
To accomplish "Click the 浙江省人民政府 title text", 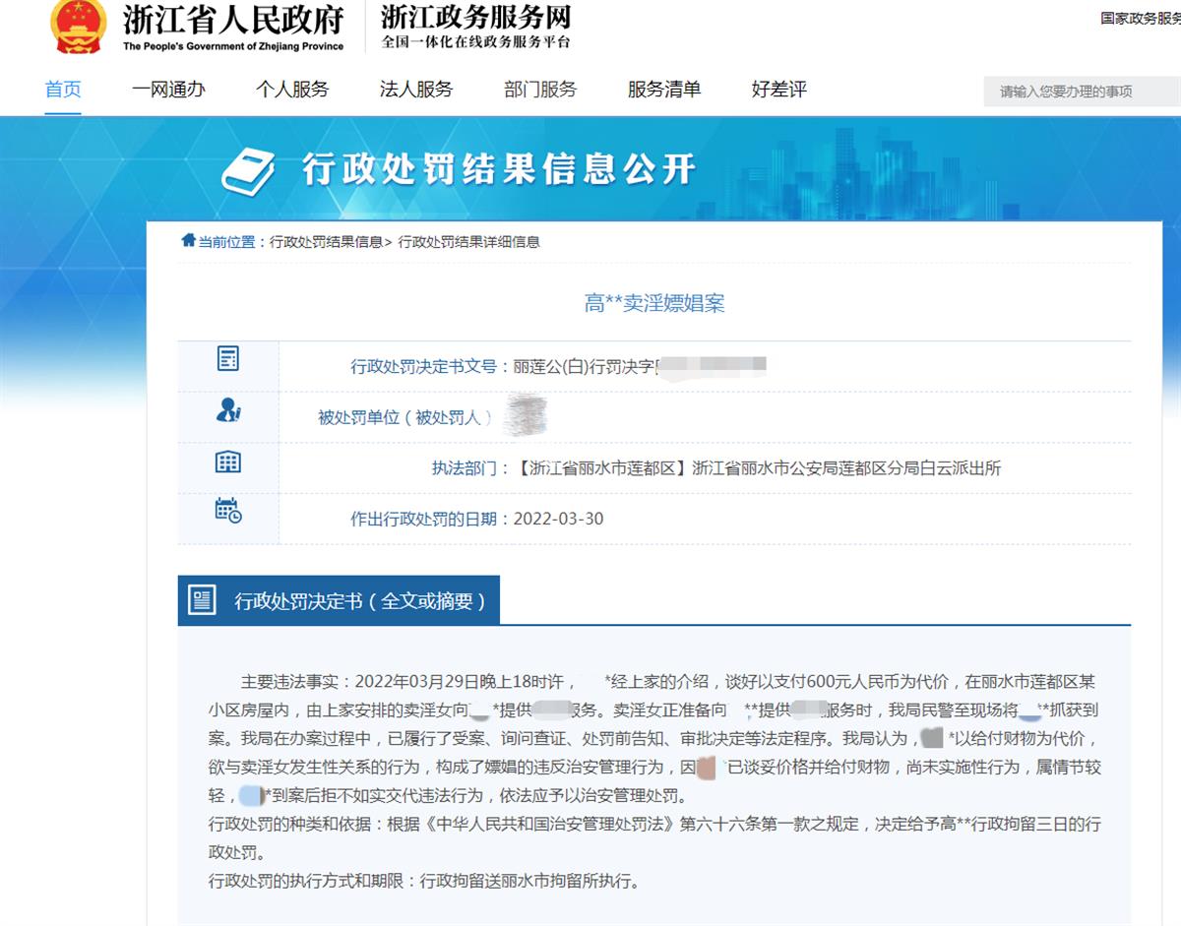I will point(233,19).
